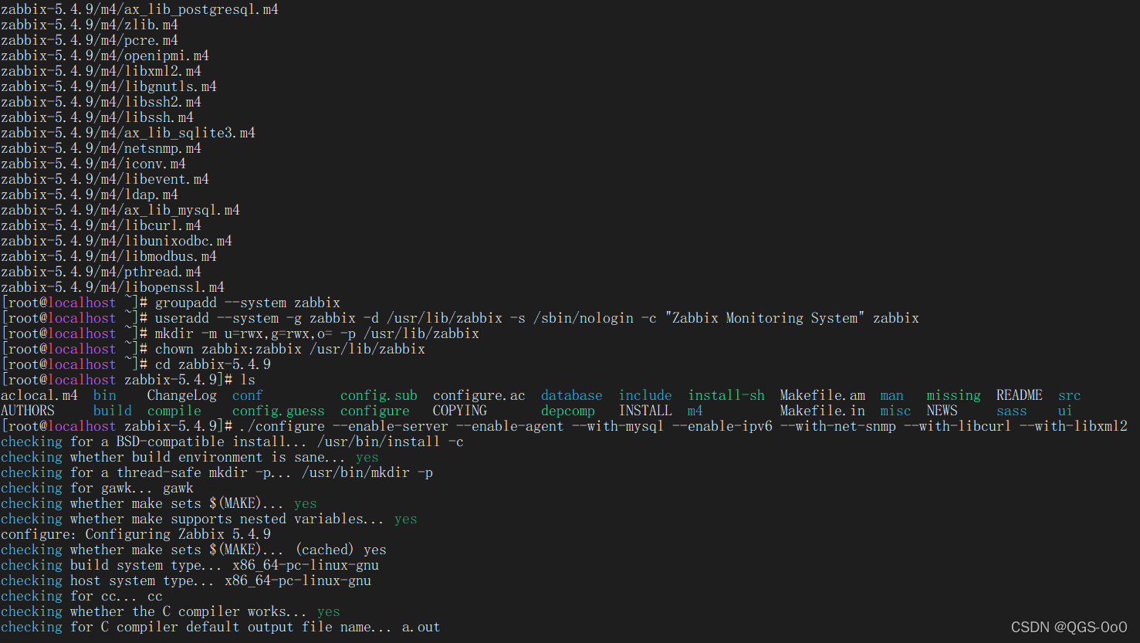Select the configure.ac filename in ls output
1140x643 pixels.
(479, 394)
